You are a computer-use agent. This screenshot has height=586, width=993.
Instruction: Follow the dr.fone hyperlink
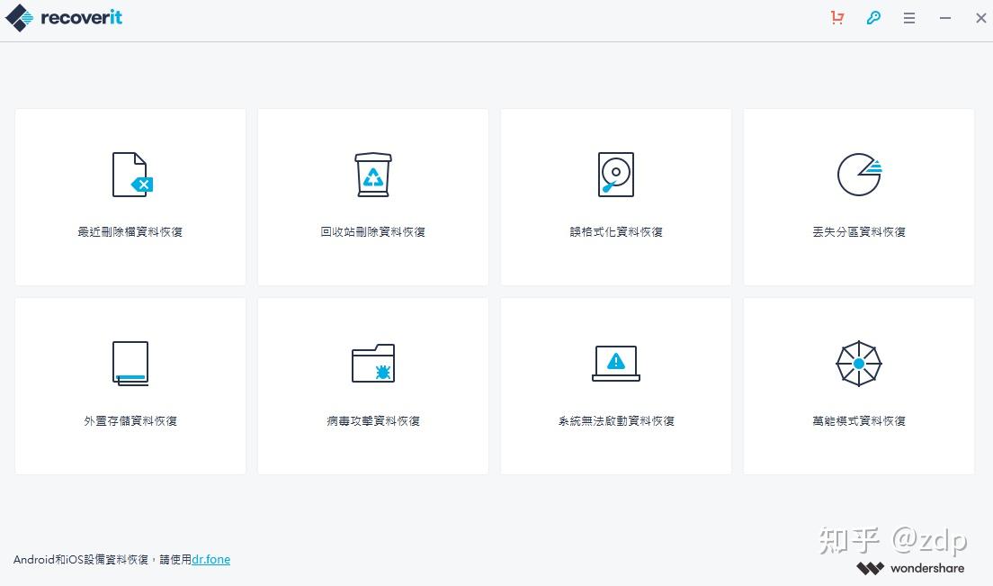tap(210, 560)
